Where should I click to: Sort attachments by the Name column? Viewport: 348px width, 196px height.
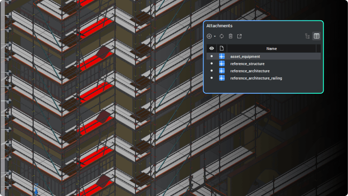[271, 48]
